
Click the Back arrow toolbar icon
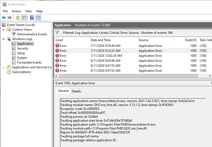(4, 18)
